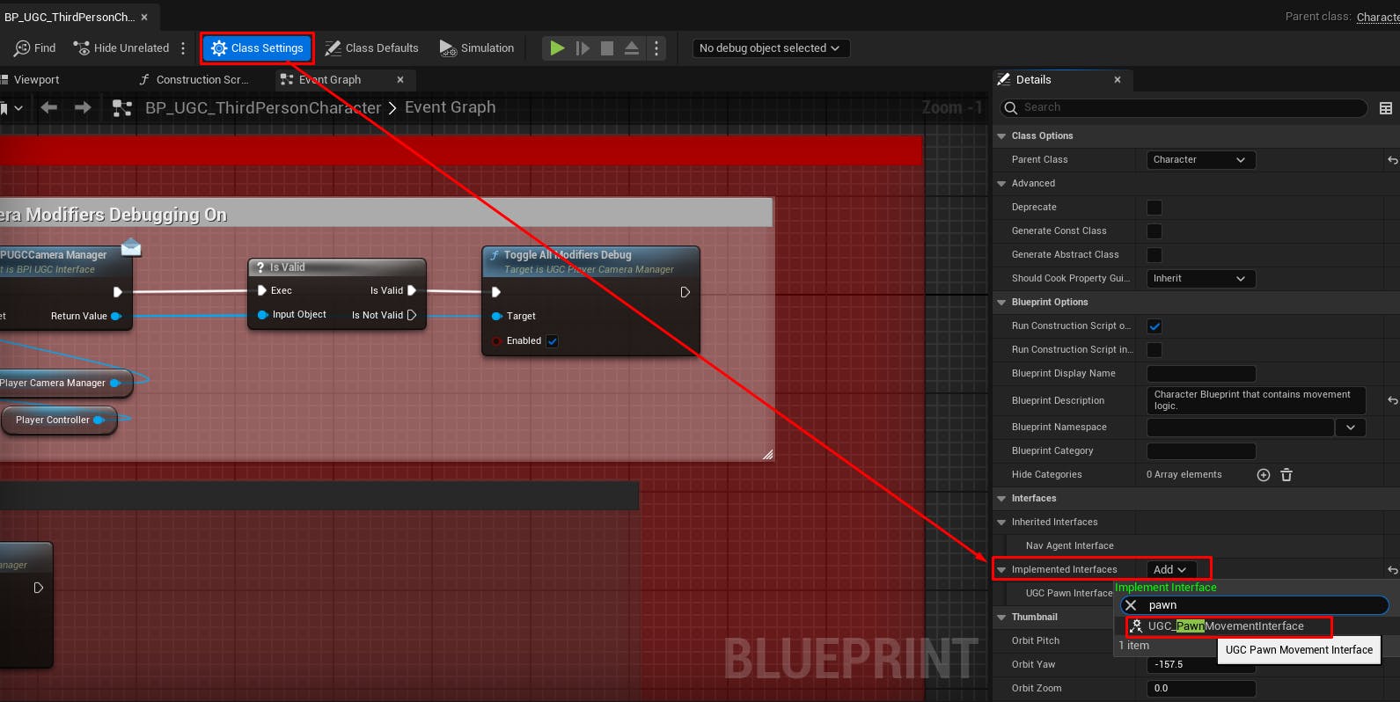This screenshot has width=1400, height=702.
Task: Remove Hide Categories elements via trash icon
Action: coord(1286,475)
